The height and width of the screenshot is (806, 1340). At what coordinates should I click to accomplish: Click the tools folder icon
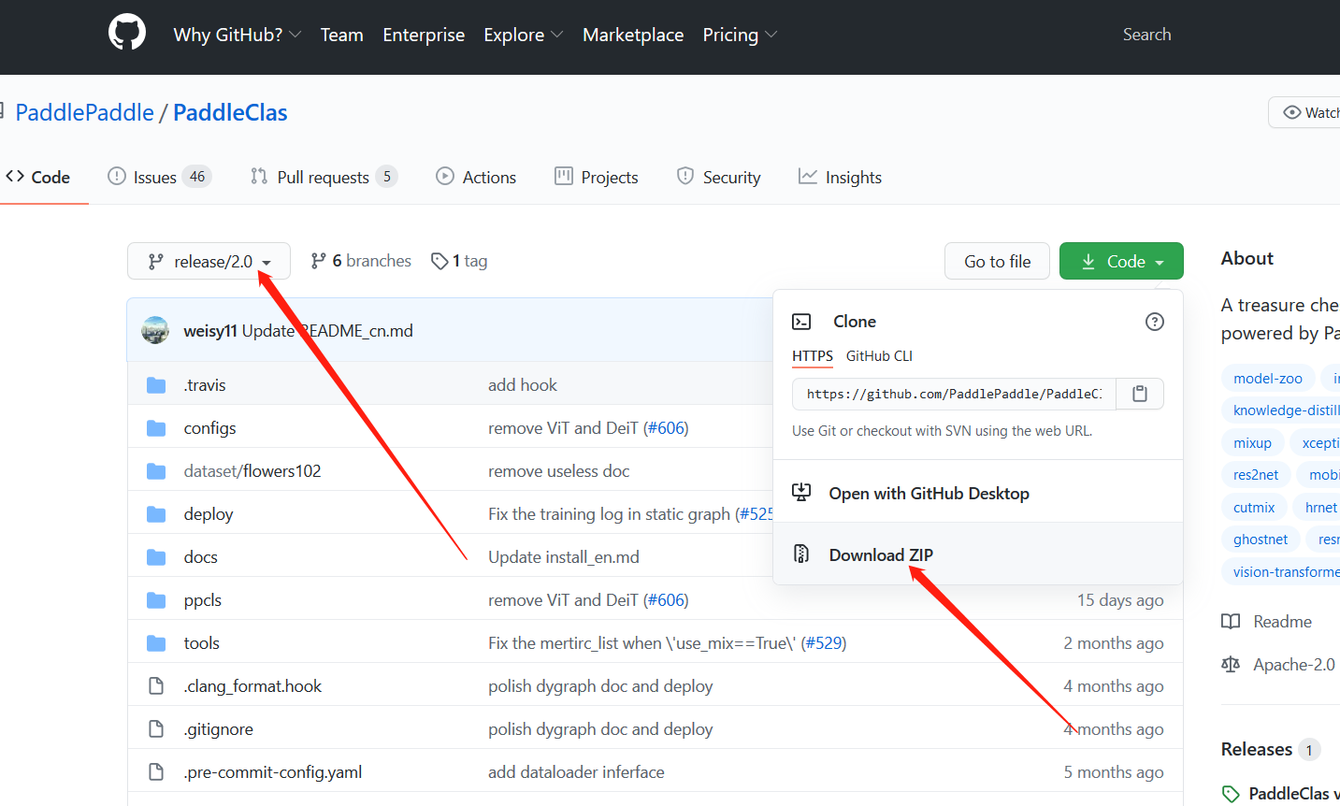(x=156, y=643)
